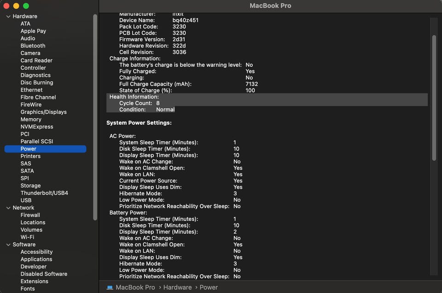Collapse the Network section chevron
This screenshot has height=293, width=442.
(8, 208)
